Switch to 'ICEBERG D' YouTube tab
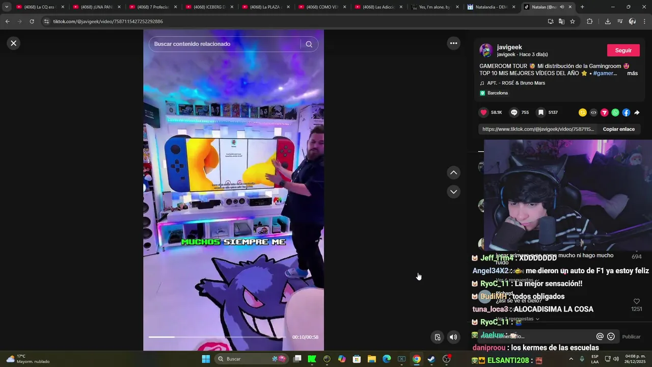The width and height of the screenshot is (652, 367). 209,7
